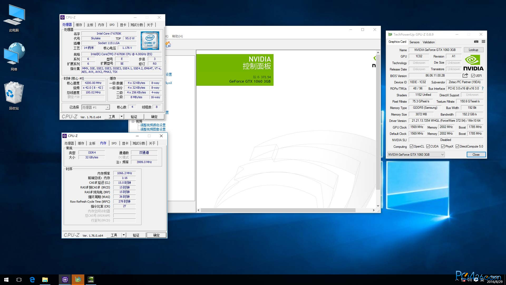Click scroll-right arrow in NVIDIA panel
The width and height of the screenshot is (506, 285).
(x=373, y=210)
